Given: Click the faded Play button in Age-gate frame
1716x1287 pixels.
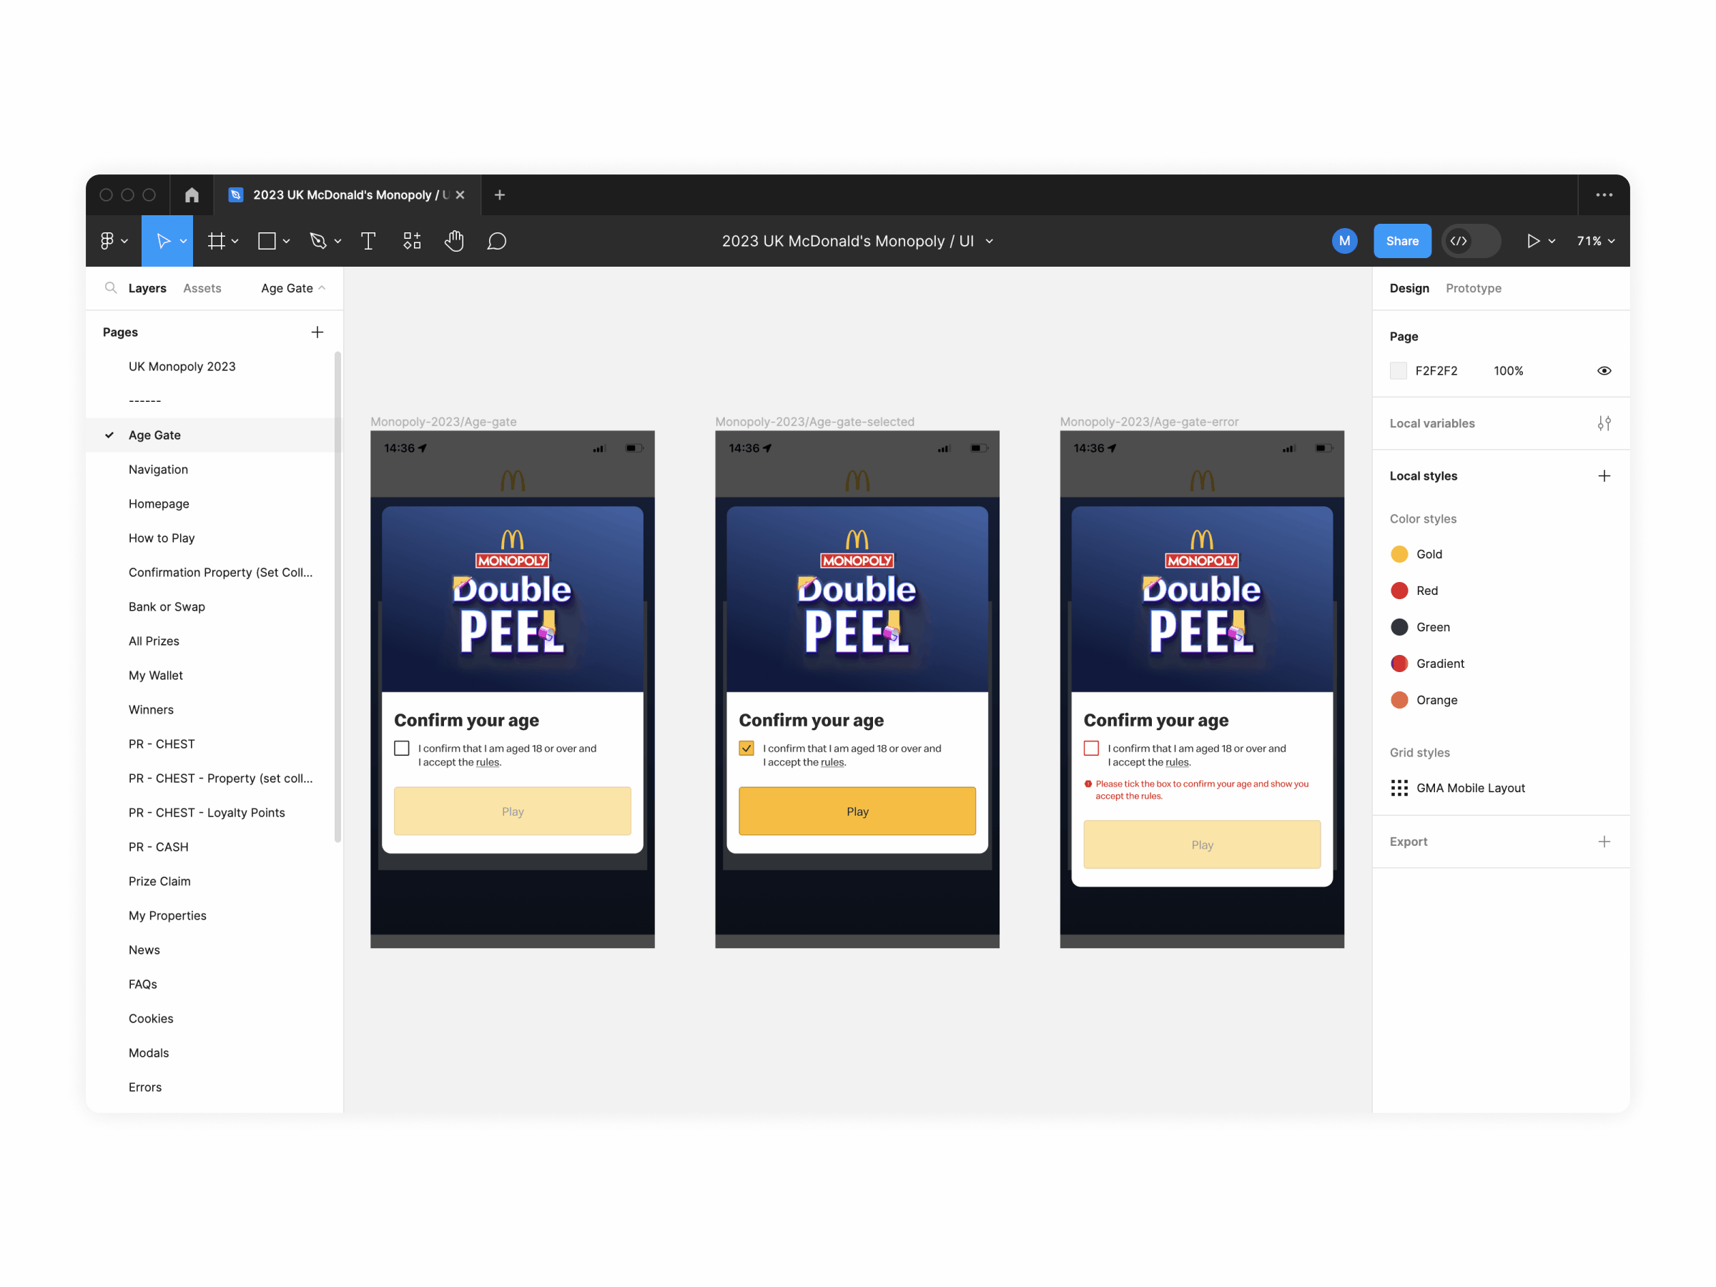Looking at the screenshot, I should pyautogui.click(x=513, y=812).
